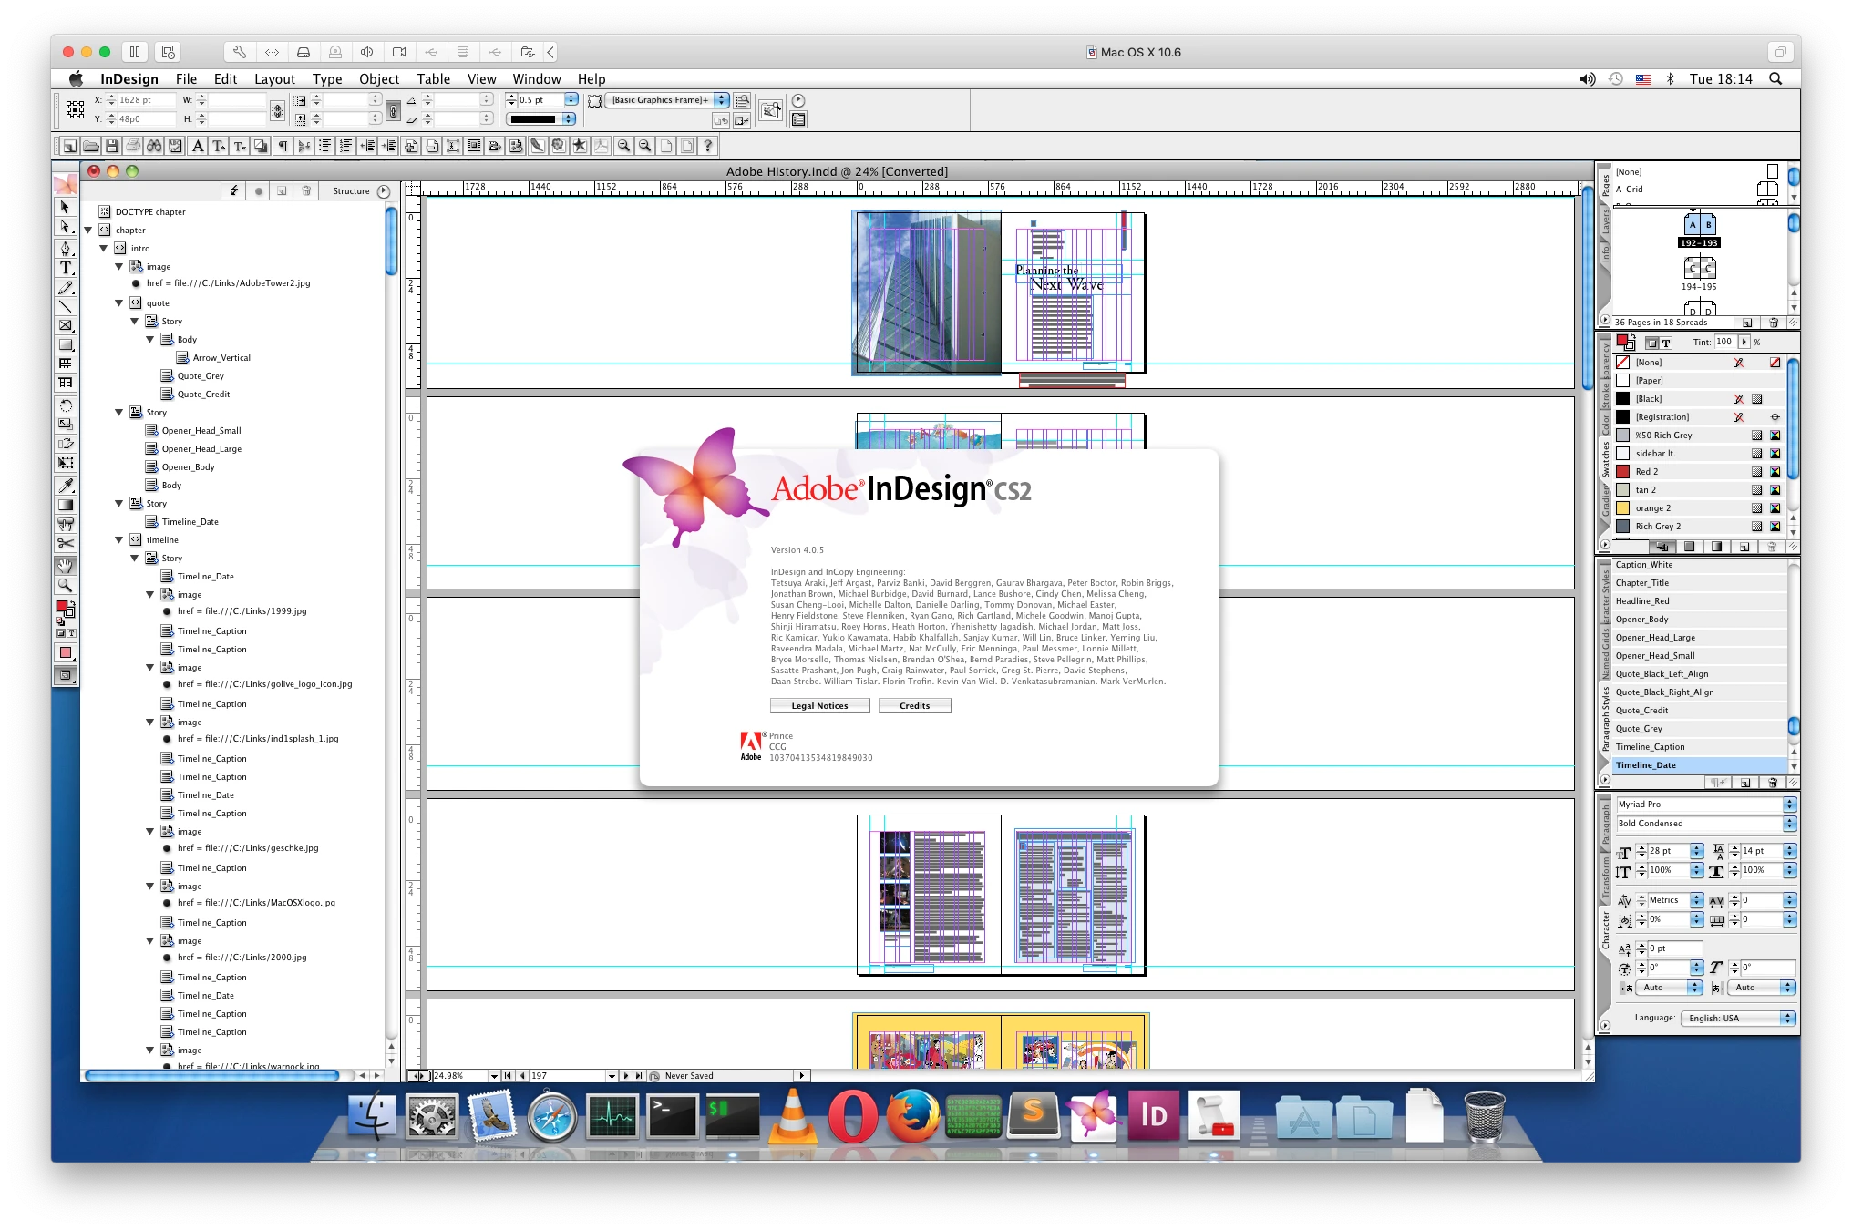Click the binoculars Find icon
Image resolution: width=1852 pixels, height=1230 pixels.
(x=154, y=146)
